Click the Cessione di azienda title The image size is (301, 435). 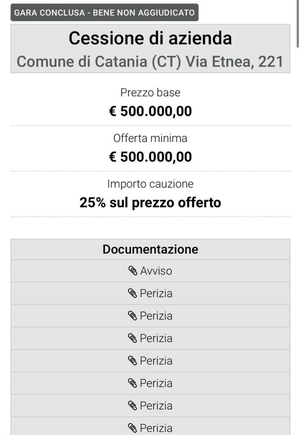(x=150, y=38)
